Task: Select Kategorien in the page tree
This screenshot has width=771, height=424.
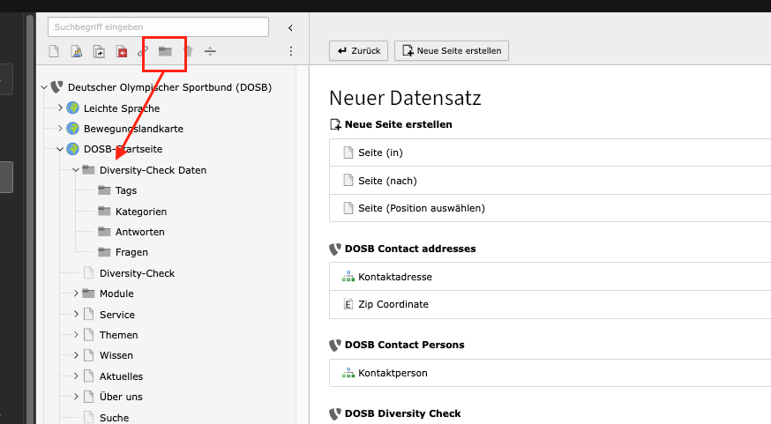Action: pos(141,212)
